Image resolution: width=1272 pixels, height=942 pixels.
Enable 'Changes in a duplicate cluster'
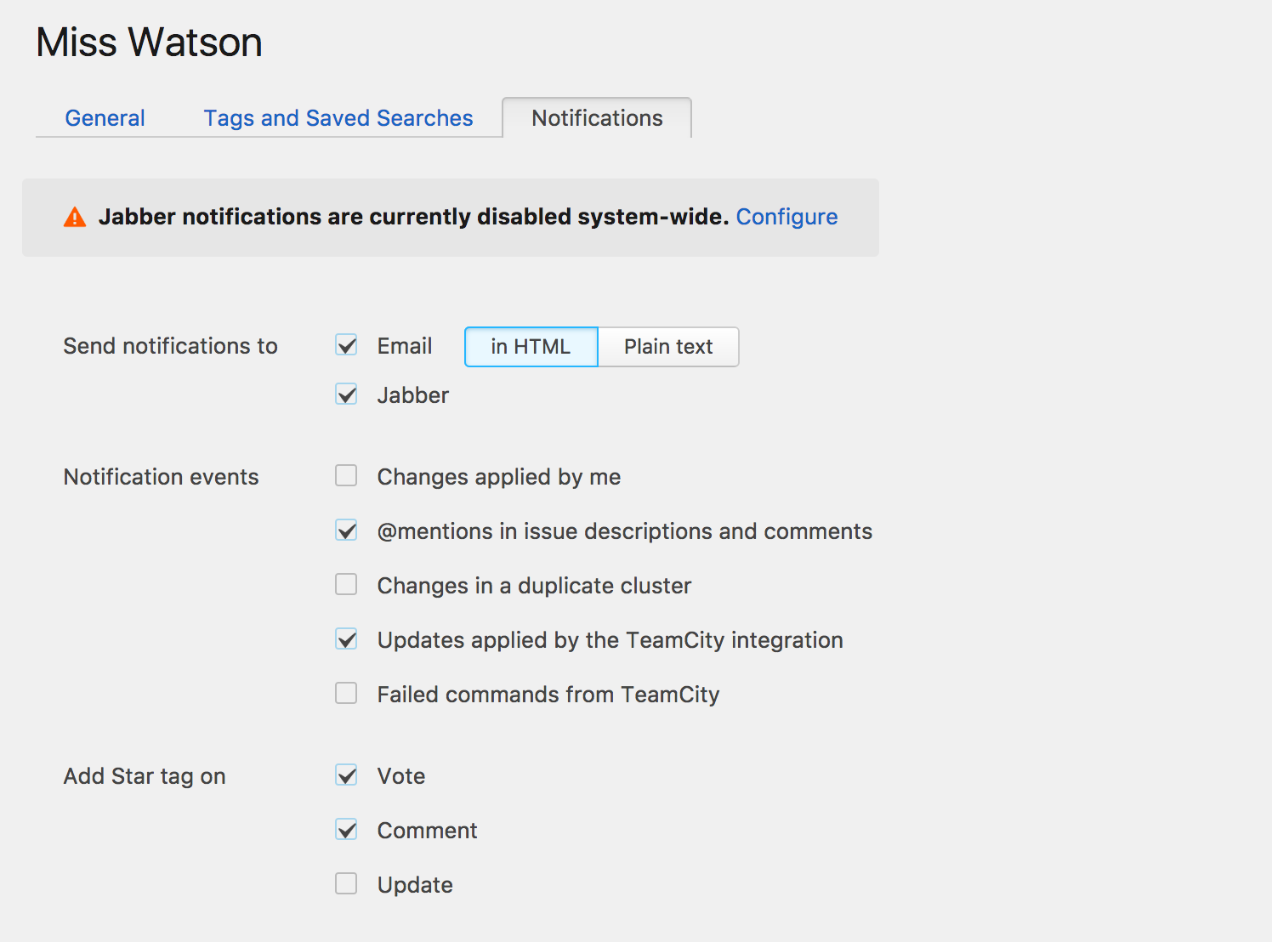click(x=346, y=585)
